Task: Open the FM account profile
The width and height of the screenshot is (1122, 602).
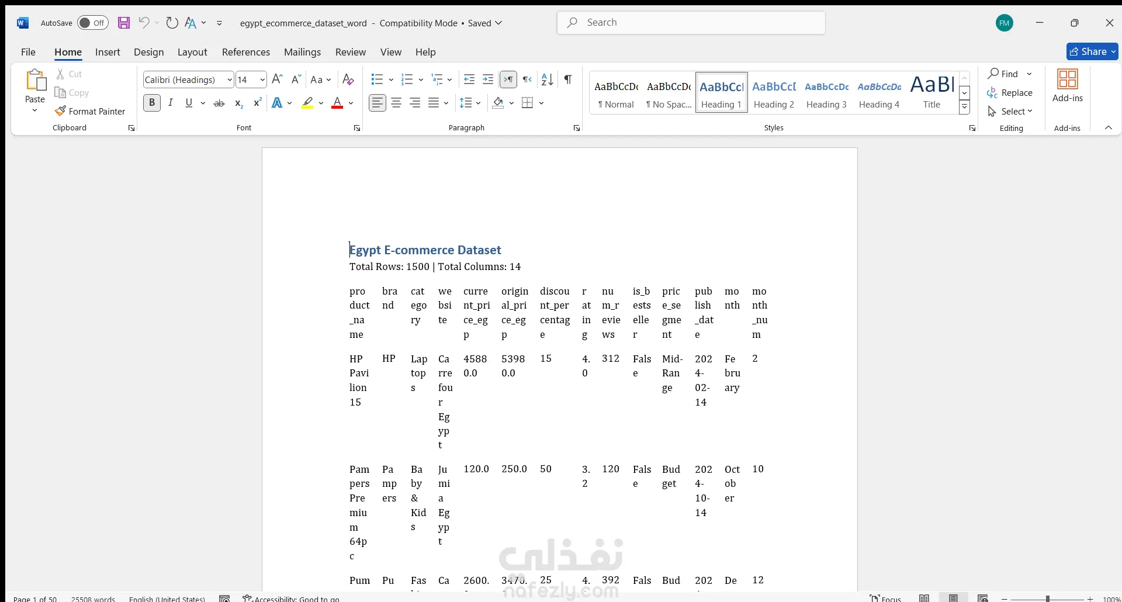Action: [1005, 23]
